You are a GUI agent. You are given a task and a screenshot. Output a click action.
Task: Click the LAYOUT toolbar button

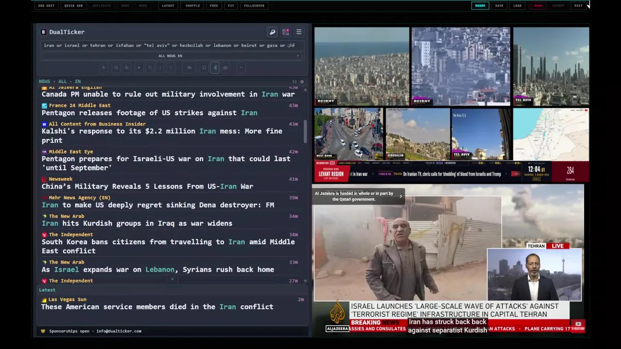coord(168,6)
